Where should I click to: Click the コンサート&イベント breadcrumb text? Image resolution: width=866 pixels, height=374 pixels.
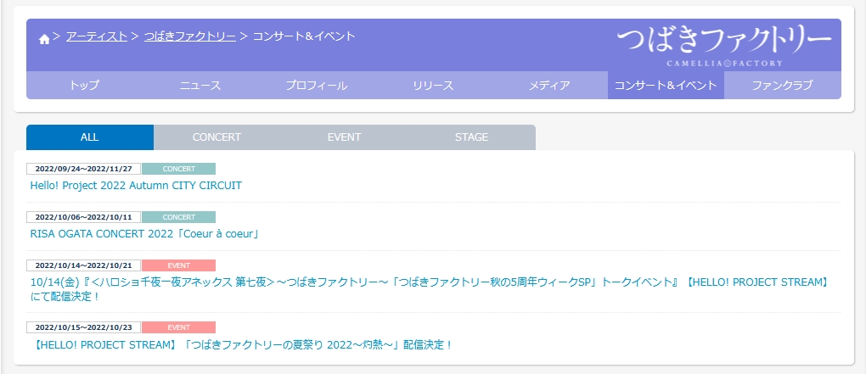pyautogui.click(x=304, y=36)
